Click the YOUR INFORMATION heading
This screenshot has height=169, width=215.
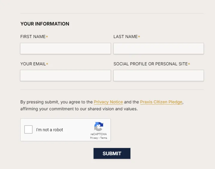[x=45, y=24]
